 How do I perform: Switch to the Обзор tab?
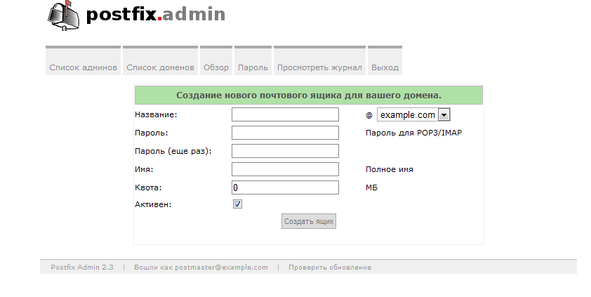[216, 60]
